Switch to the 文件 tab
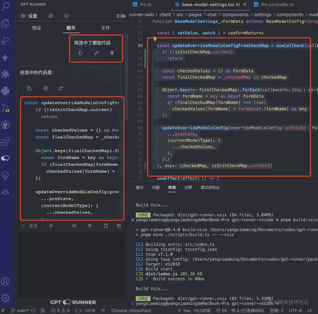The width and height of the screenshot is (318, 314). pyautogui.click(x=106, y=28)
